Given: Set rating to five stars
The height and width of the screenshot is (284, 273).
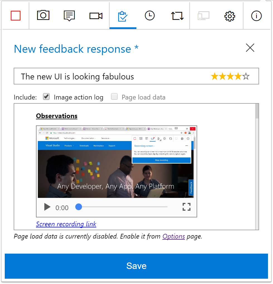Looking at the screenshot, I should point(246,76).
